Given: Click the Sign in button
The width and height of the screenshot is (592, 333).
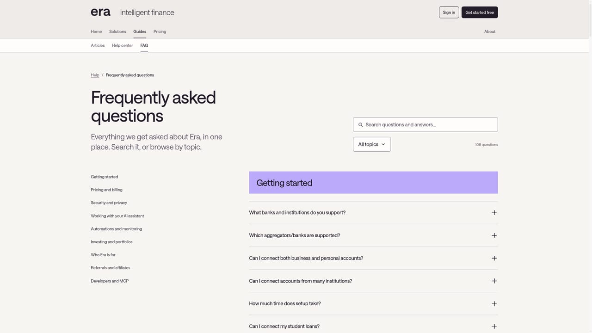Looking at the screenshot, I should 449,12.
